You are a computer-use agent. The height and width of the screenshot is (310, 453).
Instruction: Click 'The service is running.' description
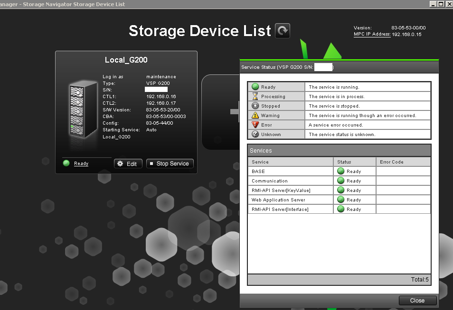coord(334,87)
